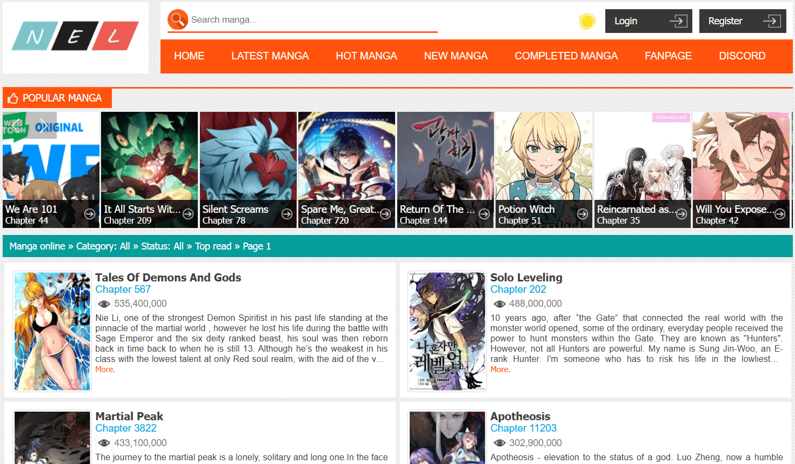Open the HOME menu item
This screenshot has width=795, height=464.
tap(189, 56)
